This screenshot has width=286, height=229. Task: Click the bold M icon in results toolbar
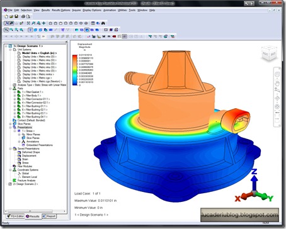click(x=104, y=36)
